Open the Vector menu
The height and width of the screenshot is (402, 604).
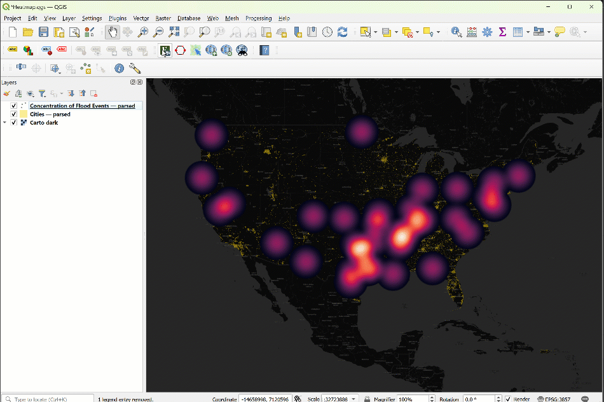coord(141,18)
